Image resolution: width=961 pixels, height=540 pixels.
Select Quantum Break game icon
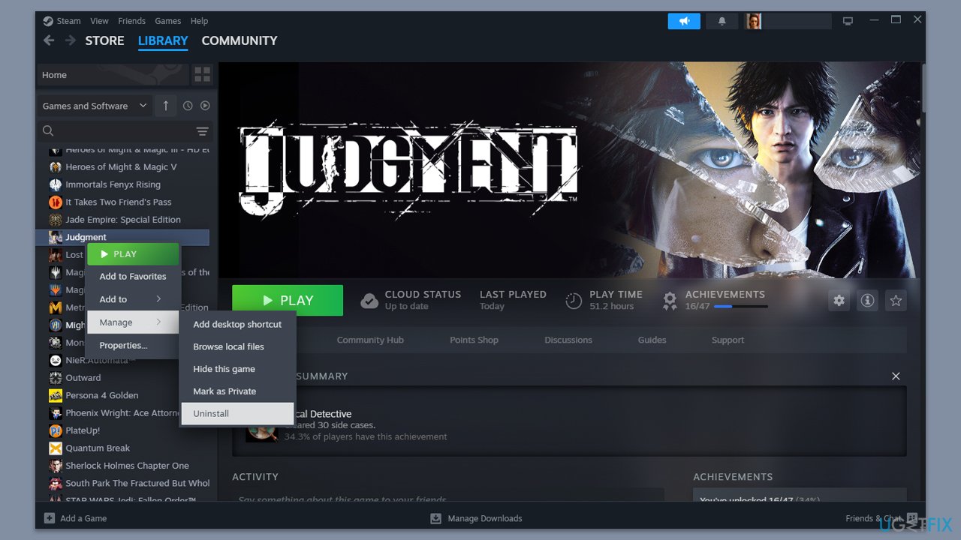56,448
